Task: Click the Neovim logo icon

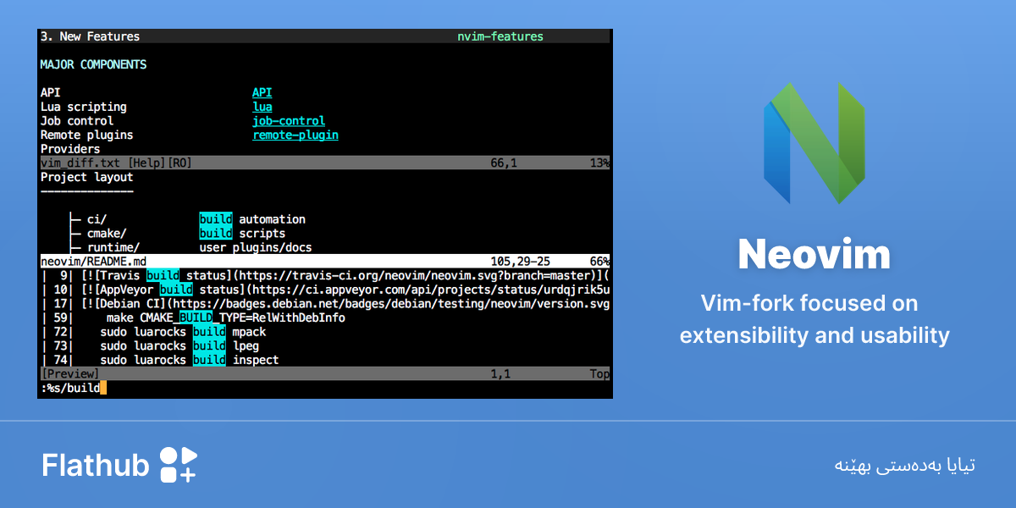Action: click(x=814, y=143)
